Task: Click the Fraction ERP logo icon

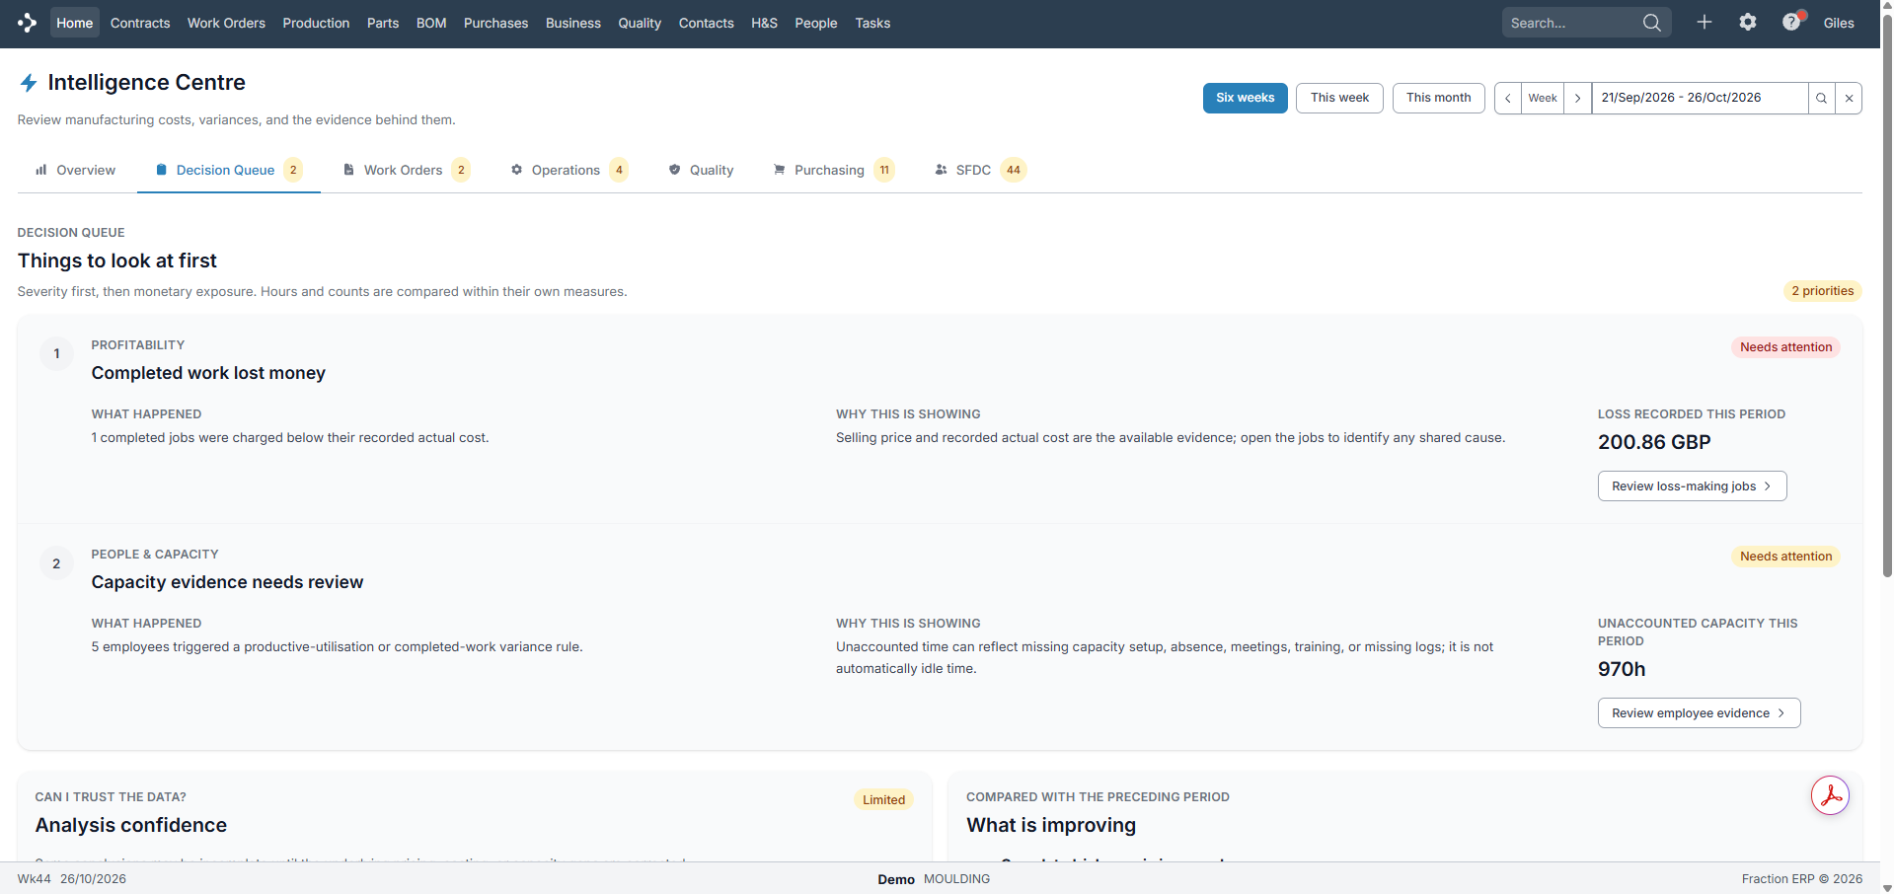Action: (28, 23)
